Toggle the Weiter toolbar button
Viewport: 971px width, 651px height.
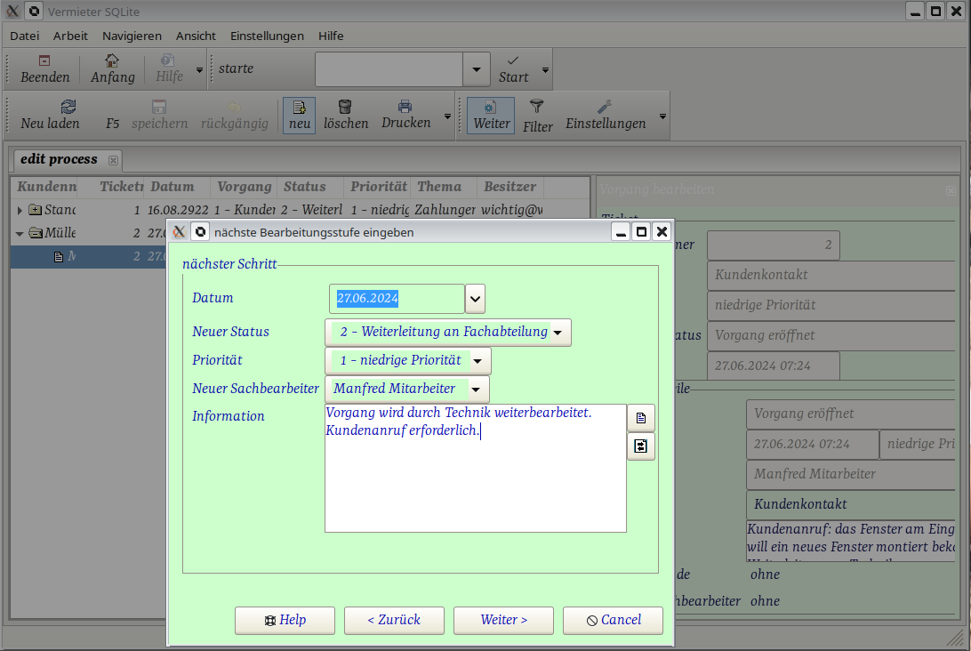pyautogui.click(x=491, y=116)
